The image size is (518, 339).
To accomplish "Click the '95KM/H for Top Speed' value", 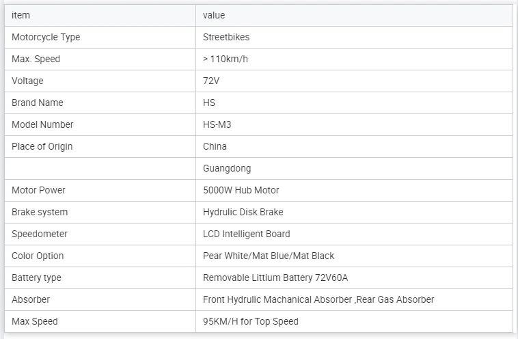I will [x=250, y=321].
